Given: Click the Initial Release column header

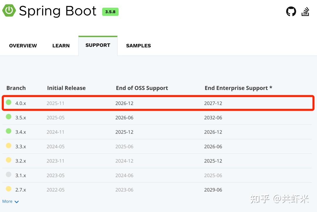Looking at the screenshot, I should (x=66, y=88).
